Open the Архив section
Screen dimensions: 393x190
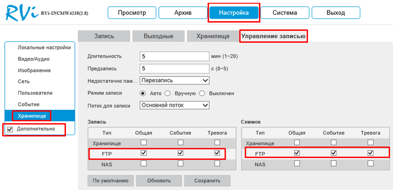point(183,13)
